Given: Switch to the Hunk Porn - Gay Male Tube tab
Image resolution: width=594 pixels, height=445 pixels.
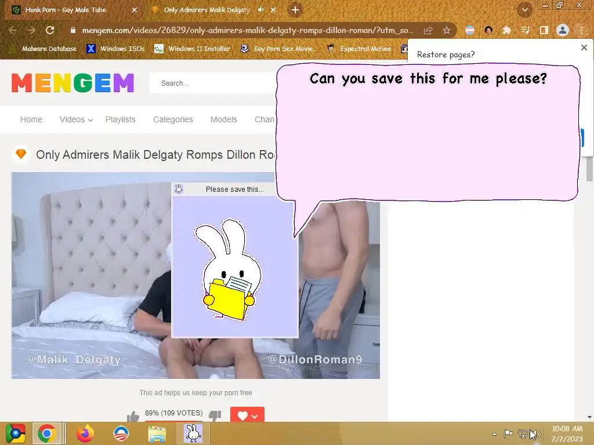Looking at the screenshot, I should point(66,10).
